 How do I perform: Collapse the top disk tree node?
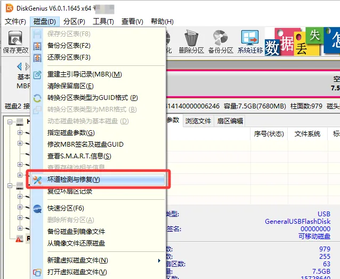(x=10, y=122)
